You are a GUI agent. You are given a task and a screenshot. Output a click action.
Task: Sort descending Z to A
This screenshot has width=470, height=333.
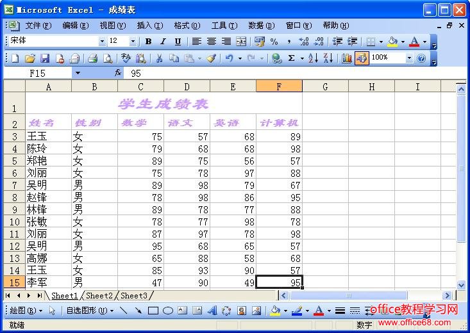[328, 58]
